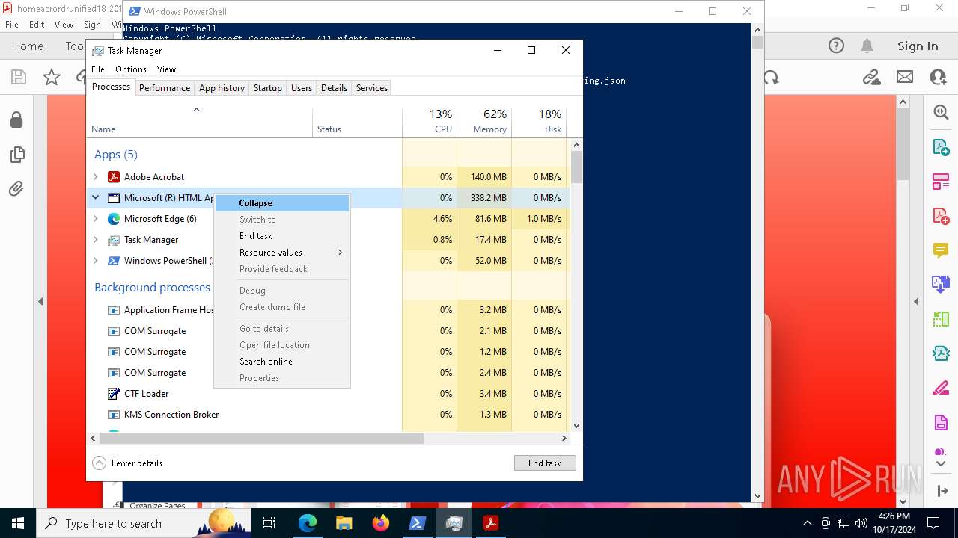The height and width of the screenshot is (538, 958).
Task: Click the End task button
Action: pos(545,463)
